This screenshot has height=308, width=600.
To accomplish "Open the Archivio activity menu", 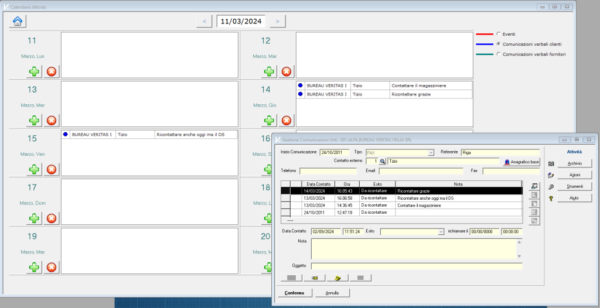I will [x=575, y=163].
